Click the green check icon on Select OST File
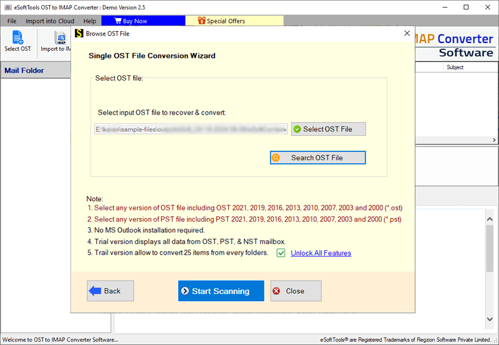499x345 pixels. [x=298, y=129]
